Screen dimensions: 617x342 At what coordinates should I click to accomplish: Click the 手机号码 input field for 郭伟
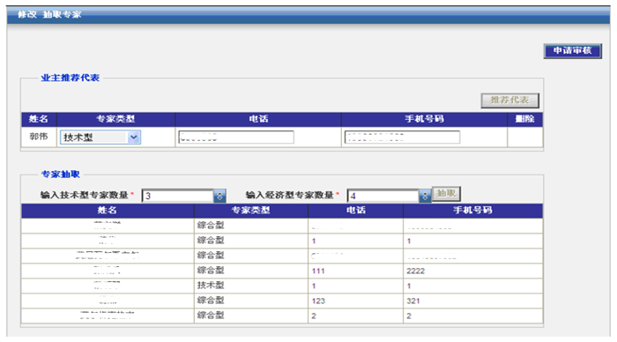pos(402,138)
